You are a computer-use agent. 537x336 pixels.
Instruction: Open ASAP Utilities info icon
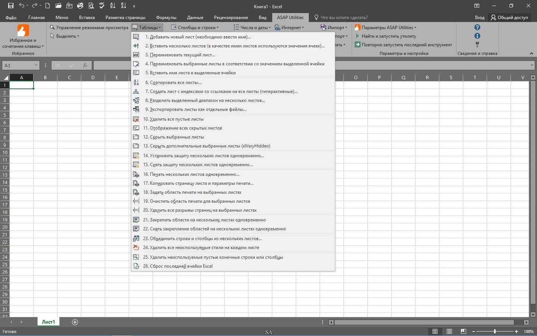[x=477, y=36]
